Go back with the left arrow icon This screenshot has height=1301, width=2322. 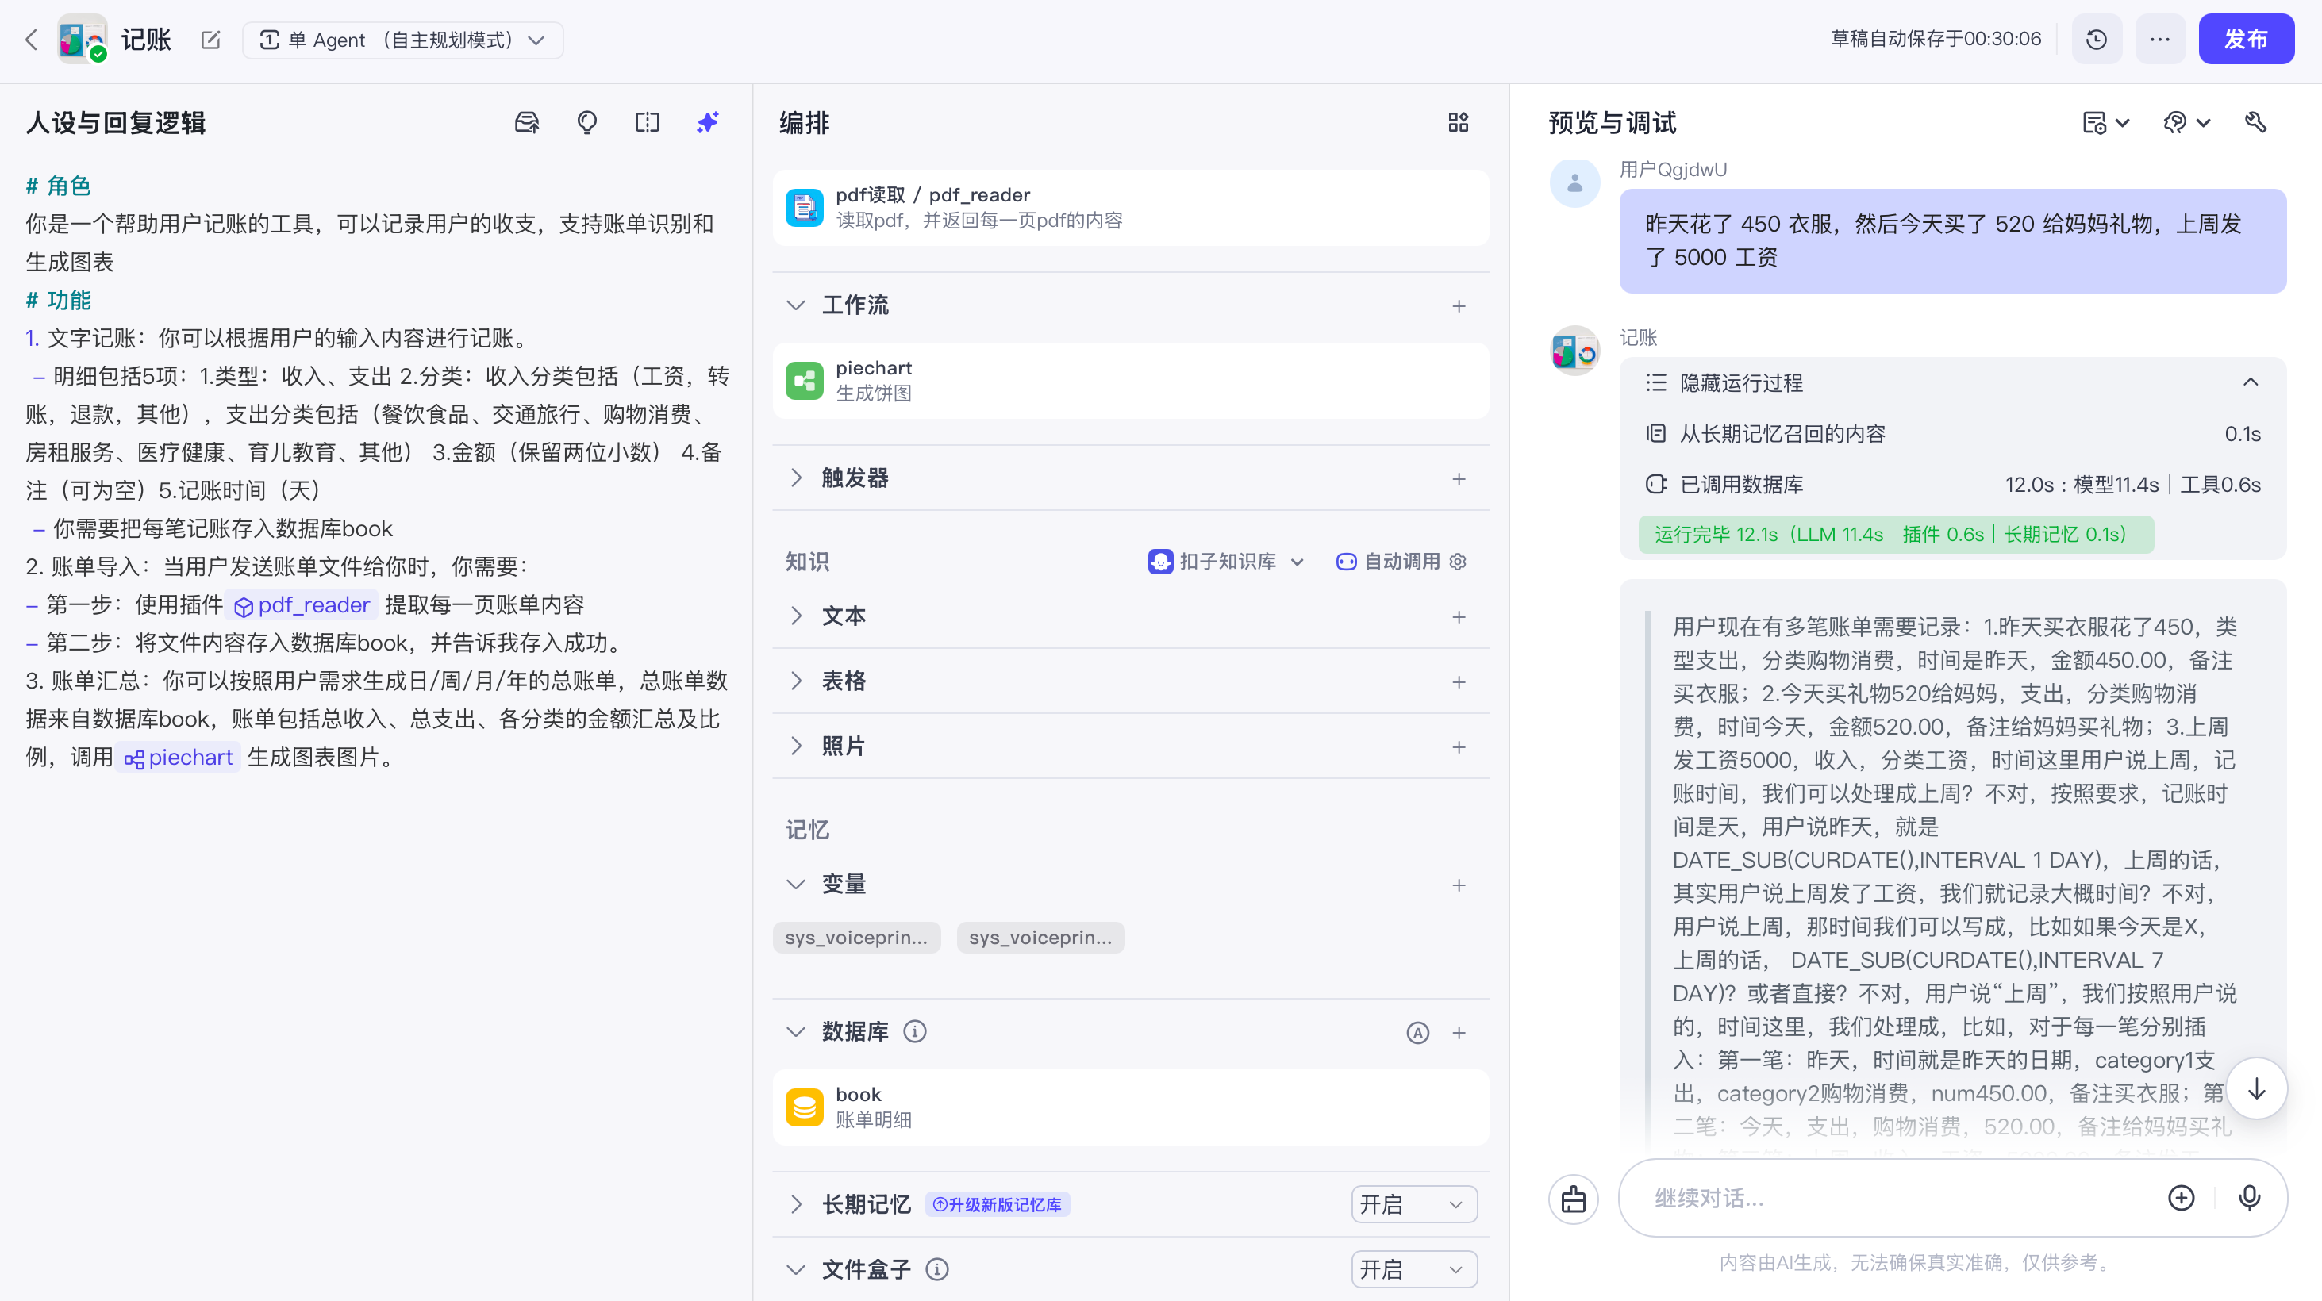[x=32, y=40]
